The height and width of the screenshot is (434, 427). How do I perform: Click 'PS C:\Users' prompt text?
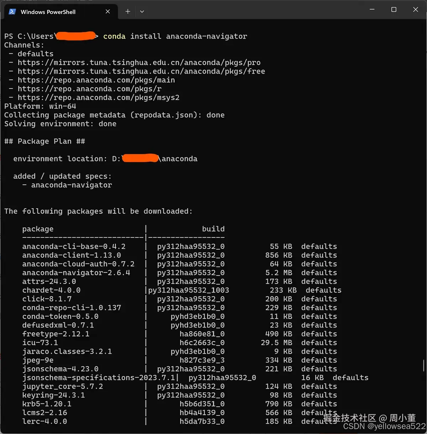[29, 36]
